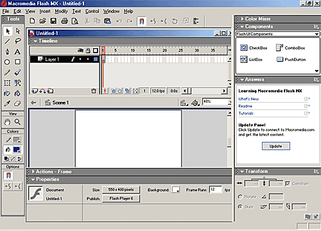Open the stroke color swatch
321x231 pixels.
click(17, 139)
